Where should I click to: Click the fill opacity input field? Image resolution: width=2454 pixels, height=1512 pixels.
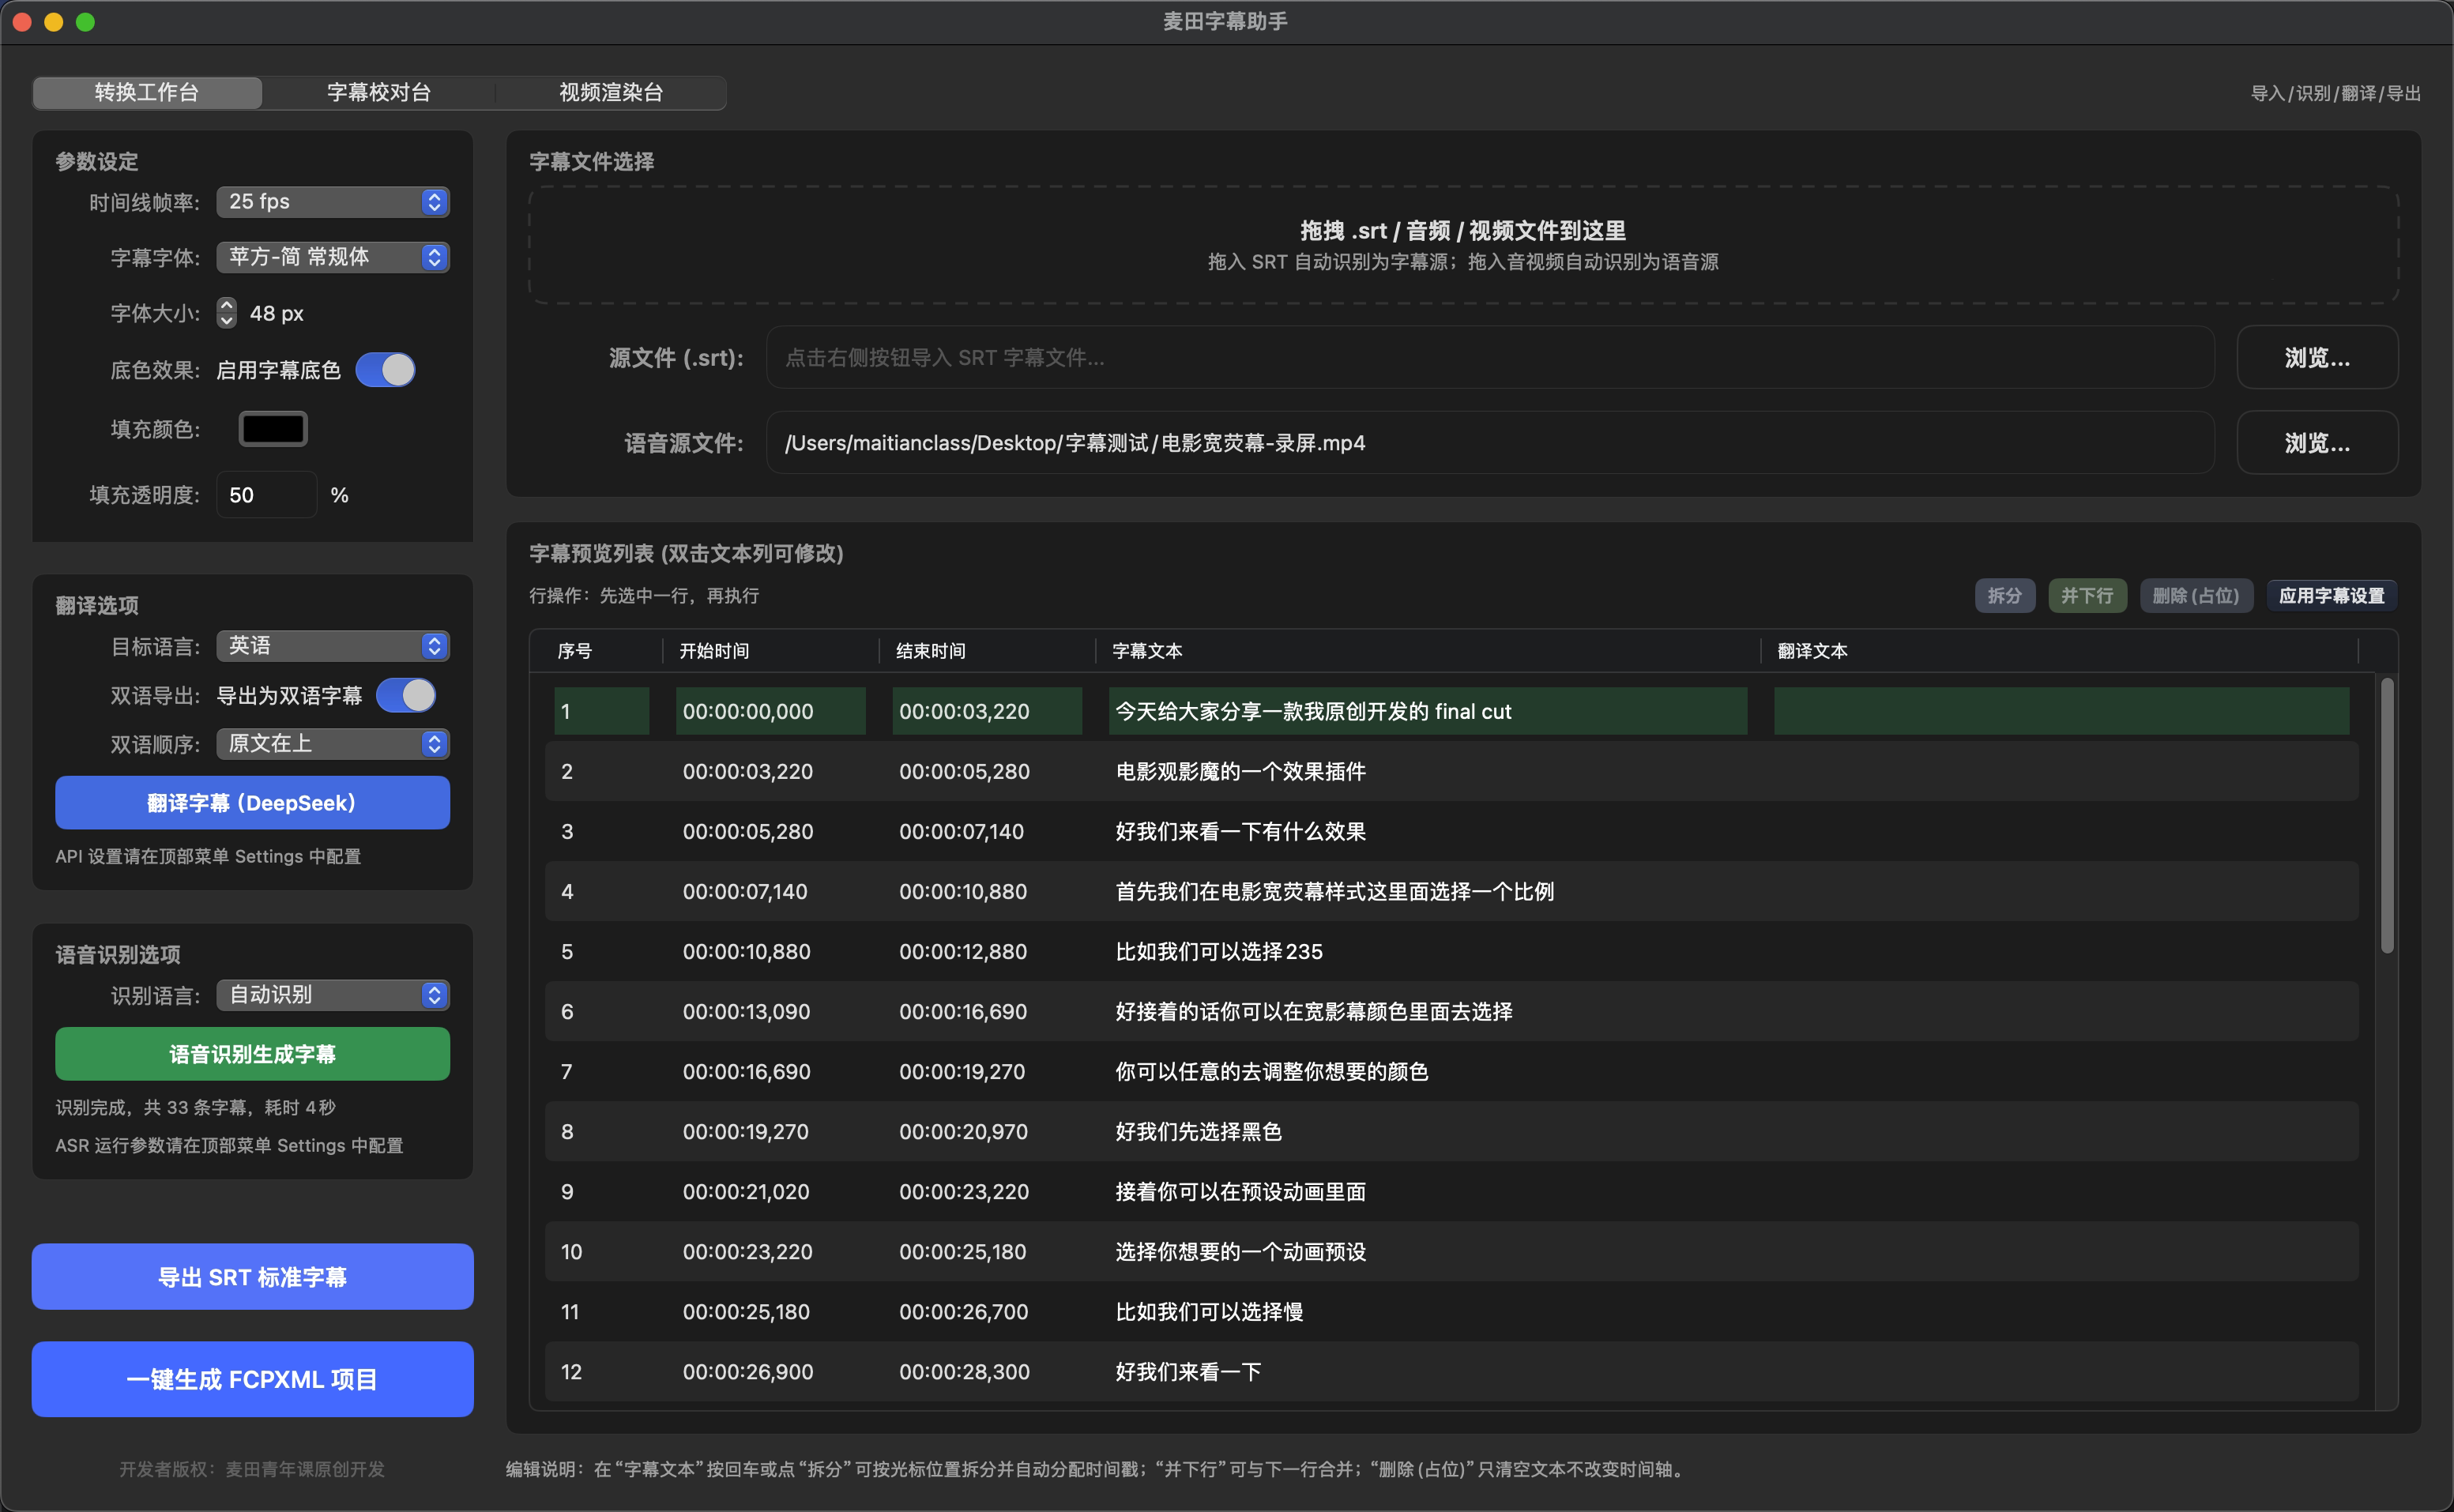click(x=266, y=495)
